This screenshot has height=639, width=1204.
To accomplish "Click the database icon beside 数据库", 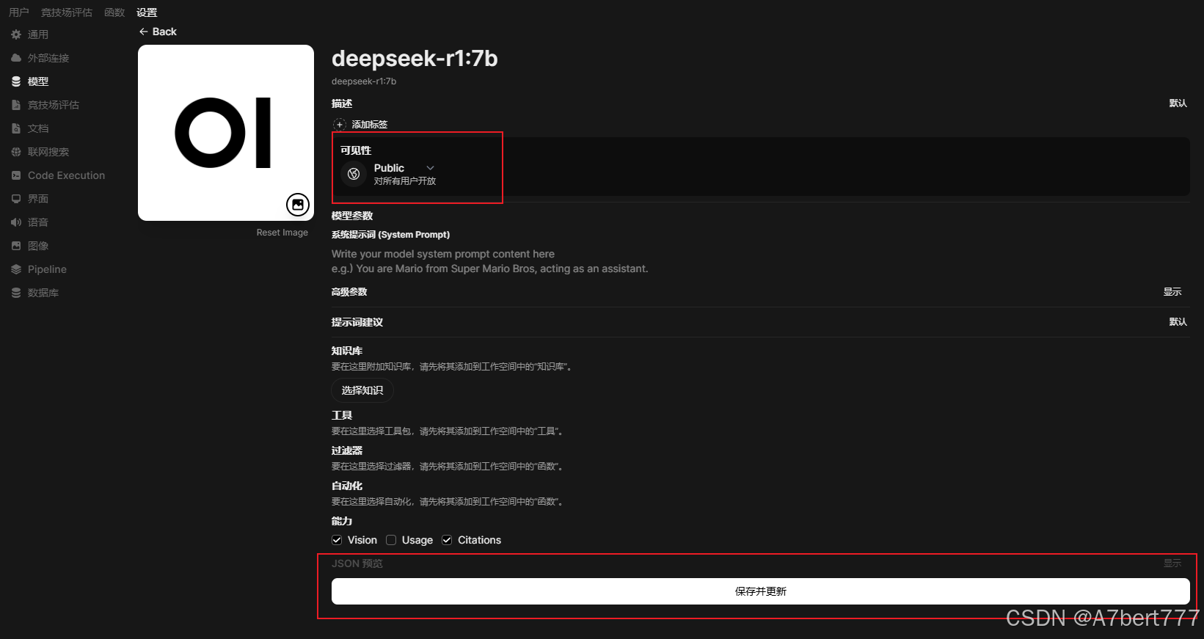I will tap(16, 293).
